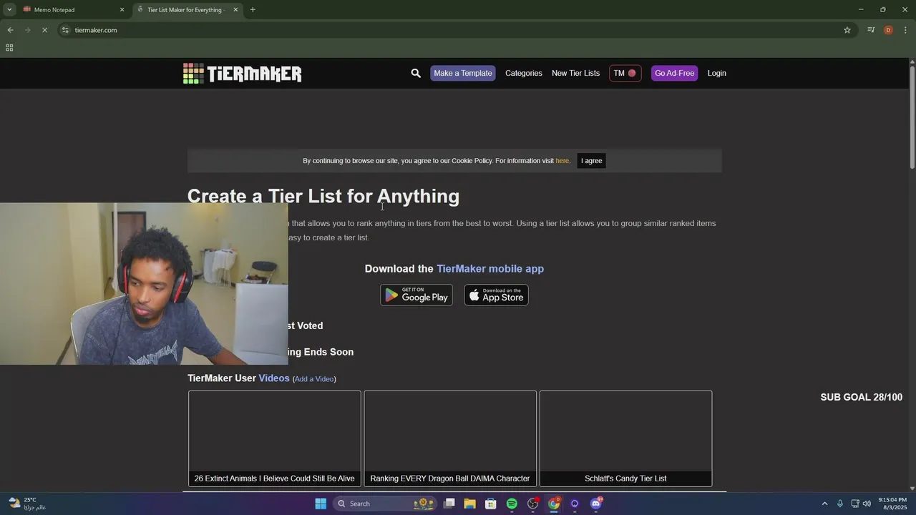The width and height of the screenshot is (916, 515).
Task: Click the Chrome taskbar icon
Action: pos(554,504)
